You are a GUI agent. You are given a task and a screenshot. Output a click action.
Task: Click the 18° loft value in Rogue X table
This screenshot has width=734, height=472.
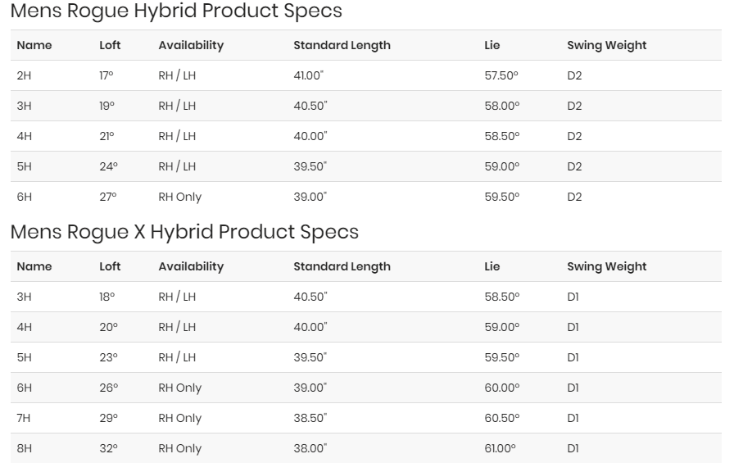(x=106, y=297)
